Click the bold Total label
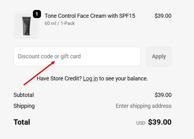The height and width of the screenshot is (139, 194). point(22,122)
